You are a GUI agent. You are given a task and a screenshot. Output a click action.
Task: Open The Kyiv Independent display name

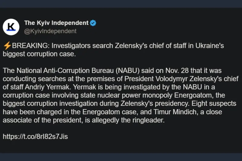[x=56, y=23]
